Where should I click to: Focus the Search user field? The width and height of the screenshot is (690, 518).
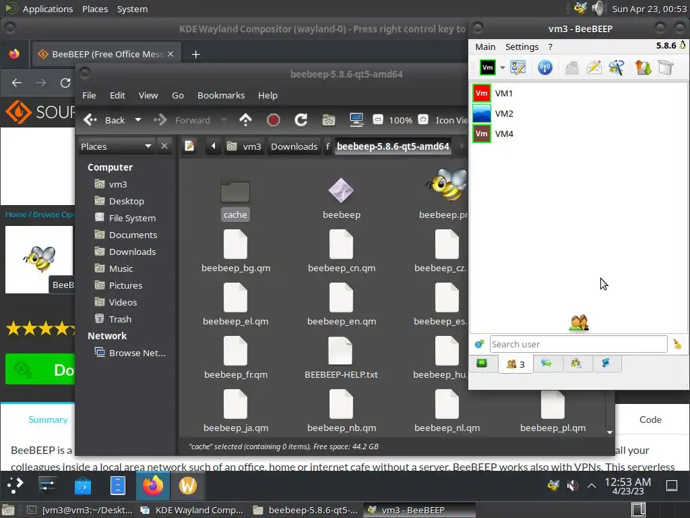(578, 344)
